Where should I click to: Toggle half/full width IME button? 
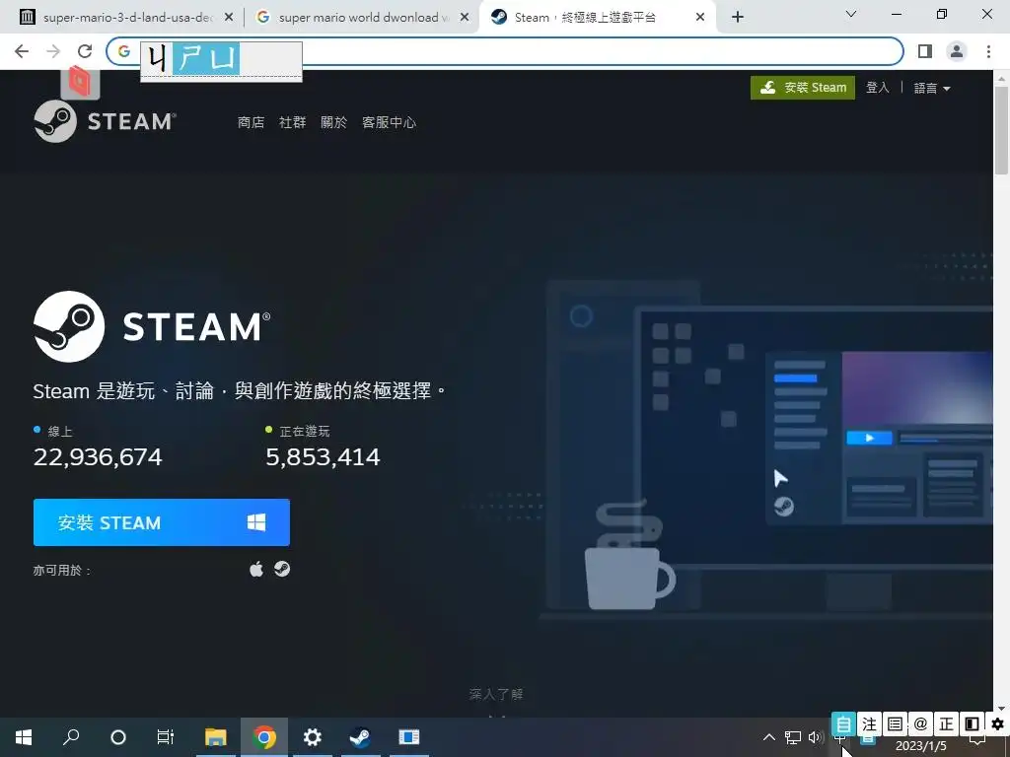point(972,724)
